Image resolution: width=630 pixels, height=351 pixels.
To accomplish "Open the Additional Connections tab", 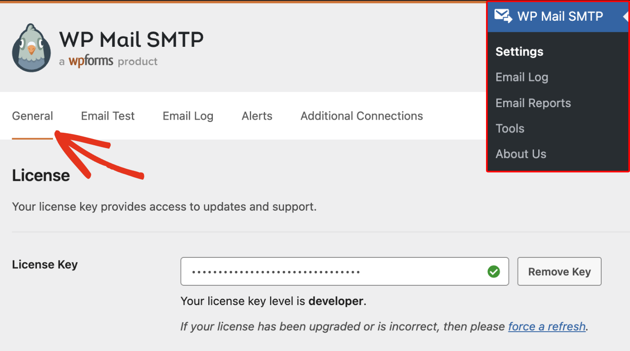I will click(361, 116).
